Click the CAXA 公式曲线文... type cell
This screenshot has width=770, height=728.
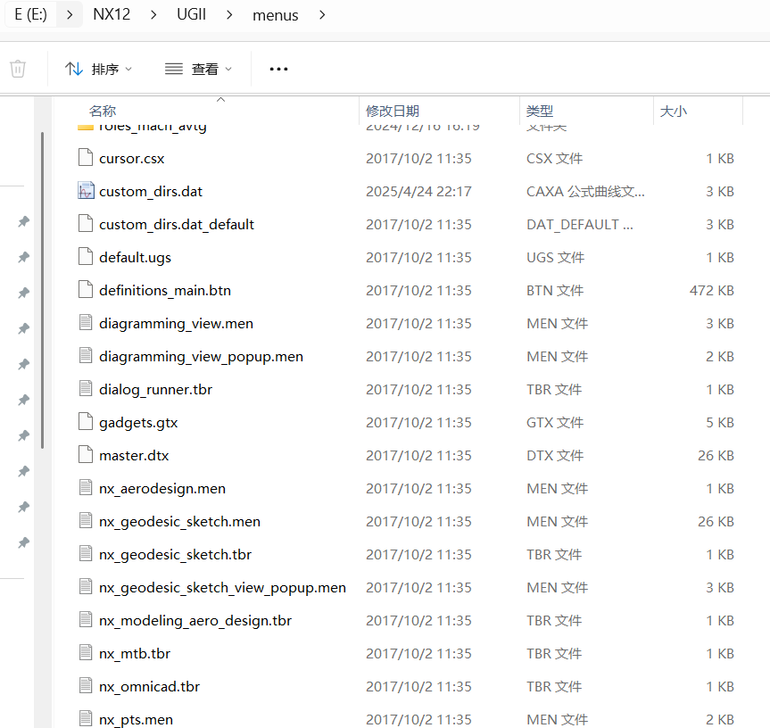(x=585, y=192)
